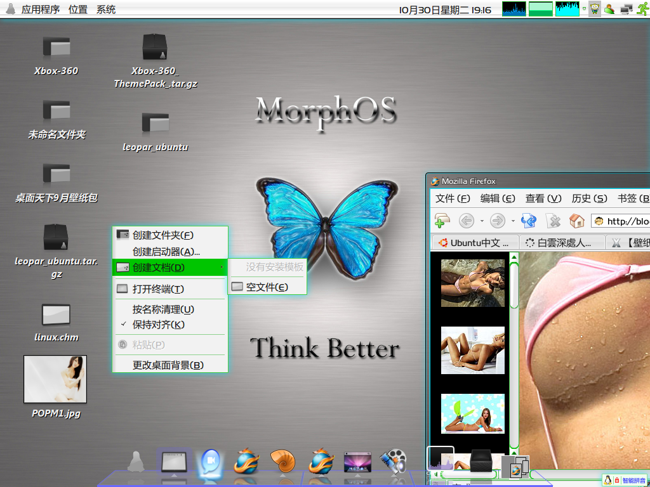Click the thumbnail list vertical scrollbar handle
This screenshot has height=487, width=650.
pos(514,286)
